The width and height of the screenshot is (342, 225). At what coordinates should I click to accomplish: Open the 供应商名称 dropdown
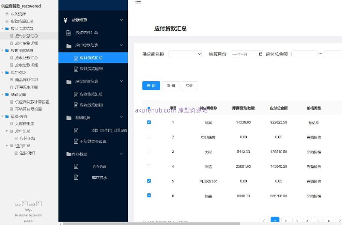pos(185,54)
